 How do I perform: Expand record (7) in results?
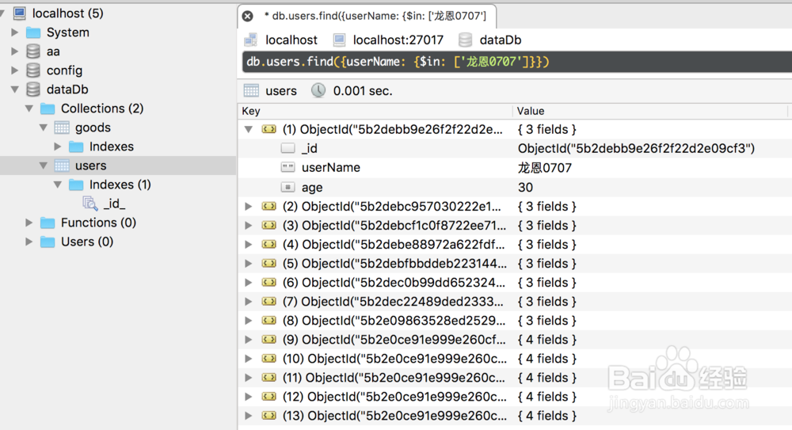[249, 302]
